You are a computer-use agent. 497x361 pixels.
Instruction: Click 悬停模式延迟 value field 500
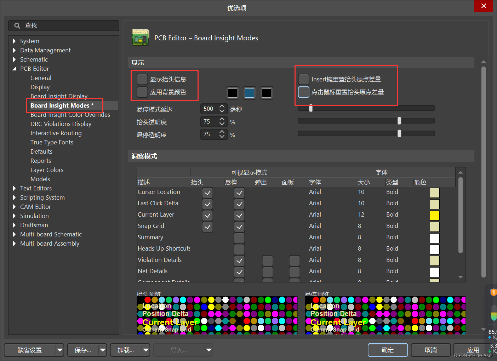click(209, 109)
